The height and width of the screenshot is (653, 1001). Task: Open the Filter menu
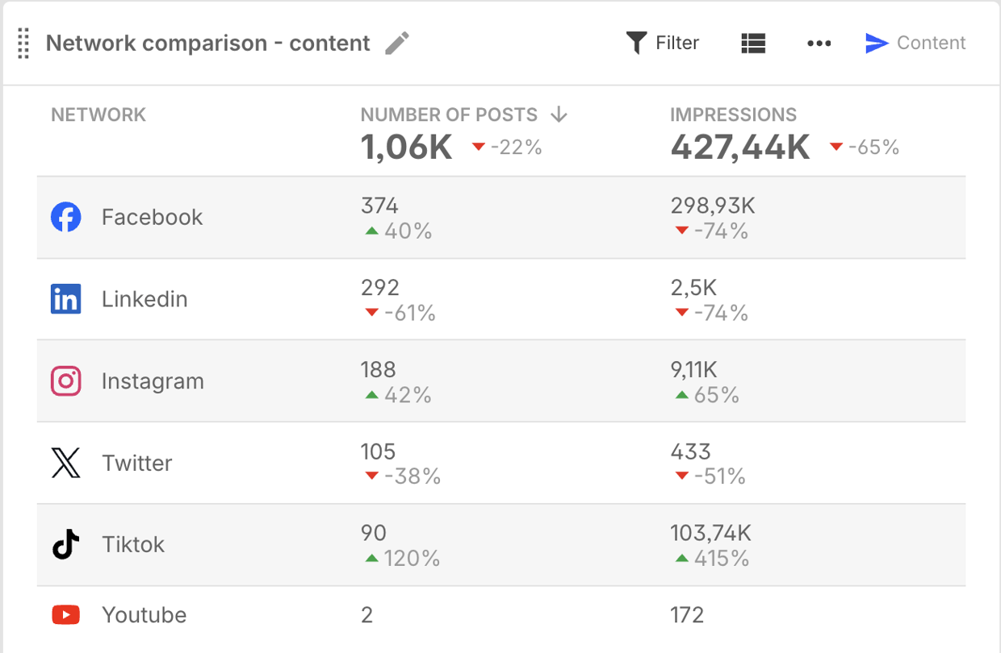676,42
